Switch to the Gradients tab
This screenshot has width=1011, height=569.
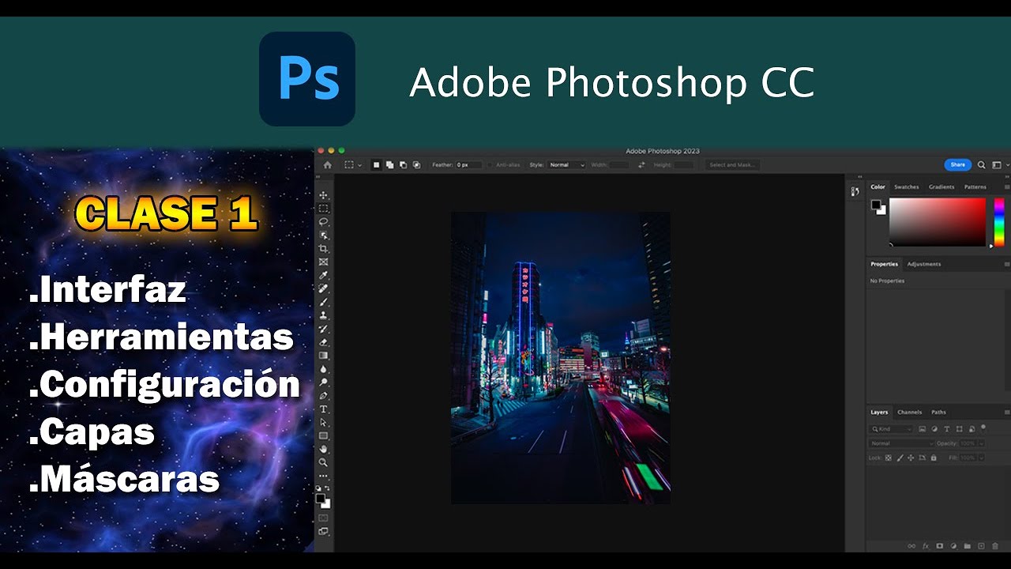coord(941,187)
